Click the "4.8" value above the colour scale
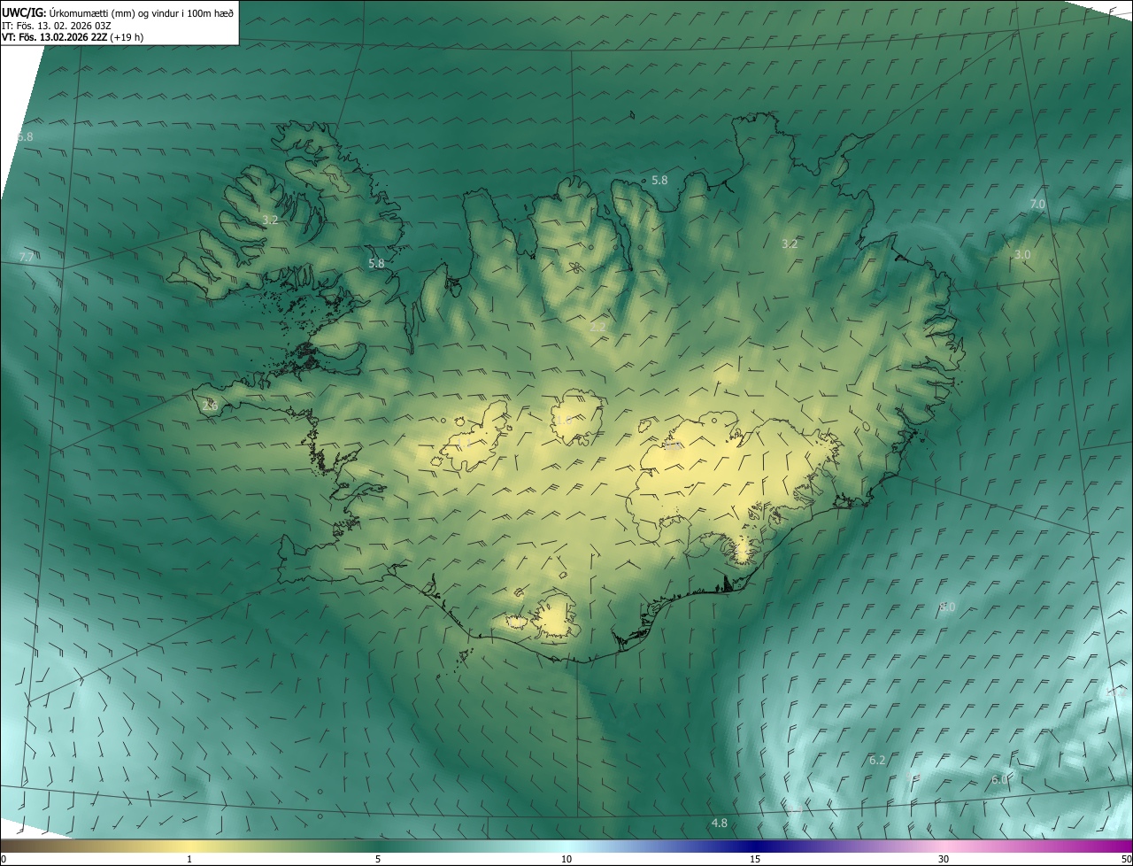The height and width of the screenshot is (866, 1133). [720, 823]
